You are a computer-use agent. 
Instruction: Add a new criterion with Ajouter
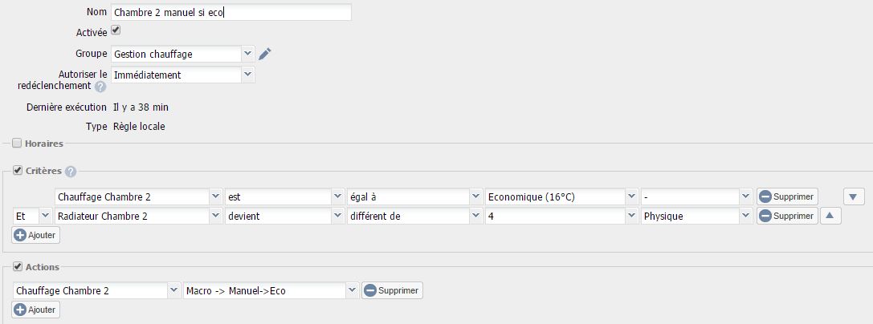35,235
